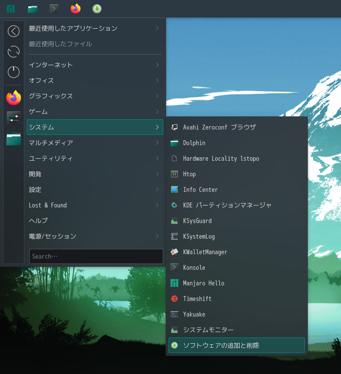
Task: Click the KSysGuard graph icon
Action: (x=174, y=221)
